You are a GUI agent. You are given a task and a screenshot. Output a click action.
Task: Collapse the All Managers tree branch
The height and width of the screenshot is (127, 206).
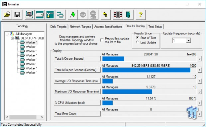coord(7,34)
